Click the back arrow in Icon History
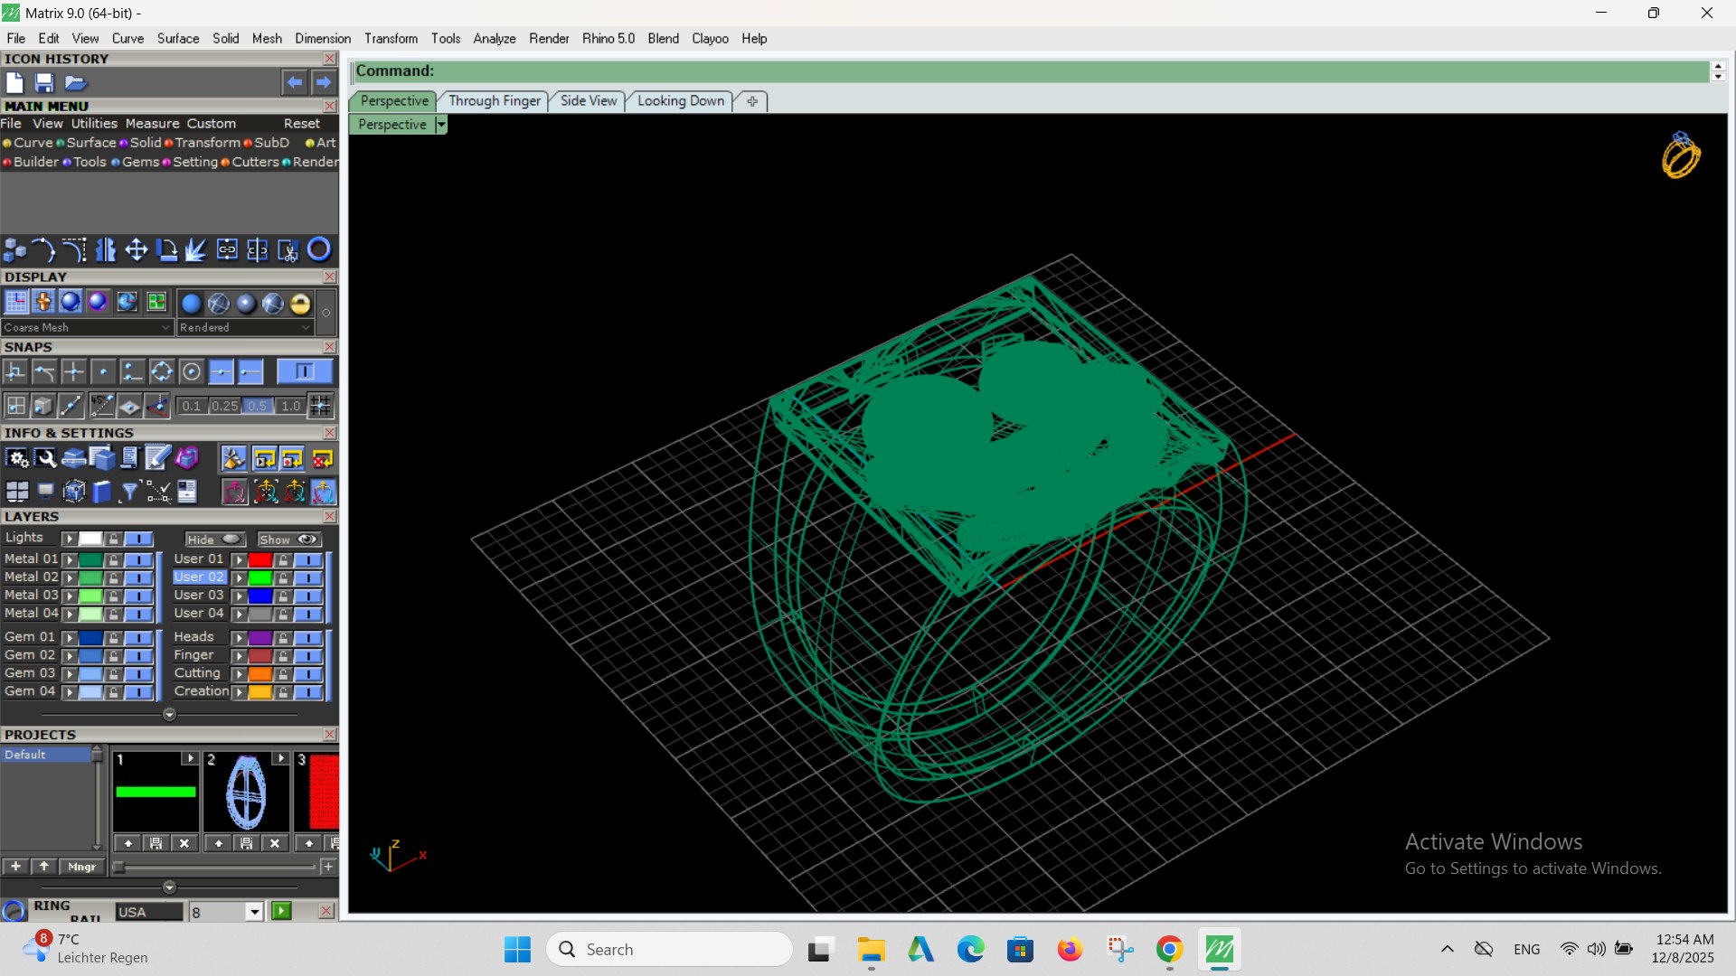1736x976 pixels. 295,82
